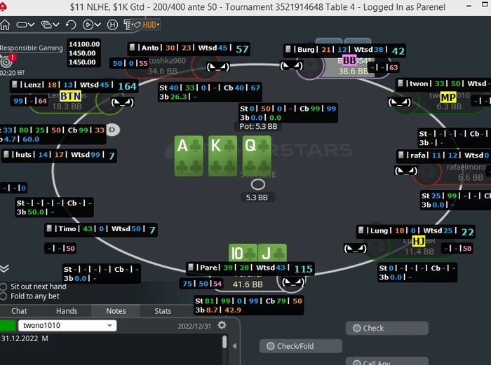491x365 pixels.
Task: Click the face icon left of the BB seat
Action: [x=291, y=66]
